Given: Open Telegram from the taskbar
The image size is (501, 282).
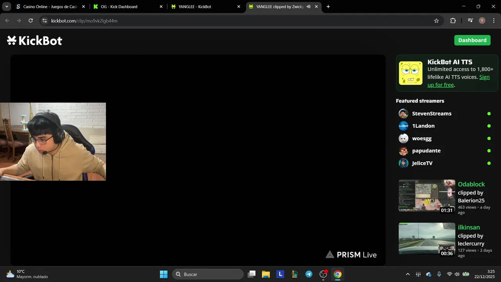Looking at the screenshot, I should pos(309,274).
